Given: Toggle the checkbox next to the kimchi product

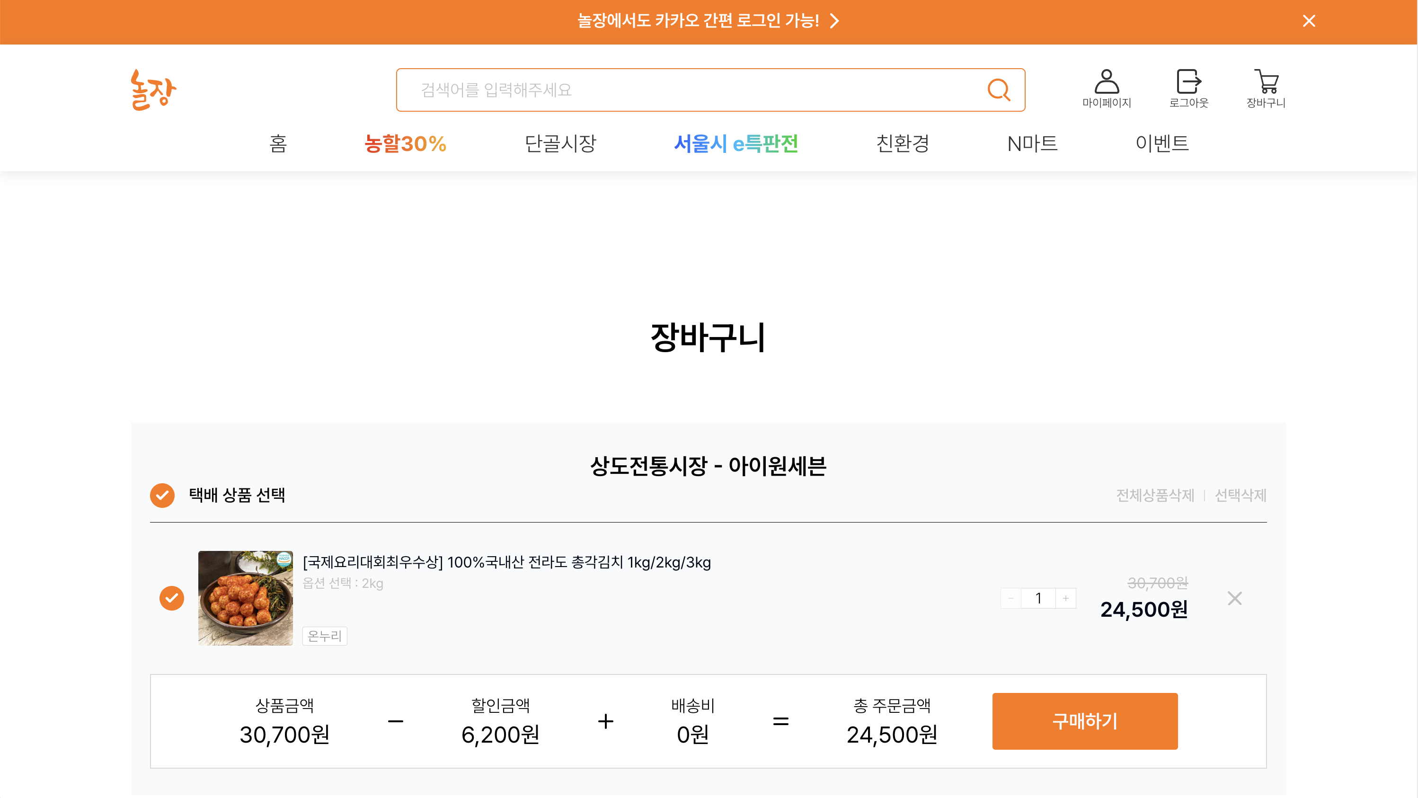Looking at the screenshot, I should pyautogui.click(x=171, y=598).
